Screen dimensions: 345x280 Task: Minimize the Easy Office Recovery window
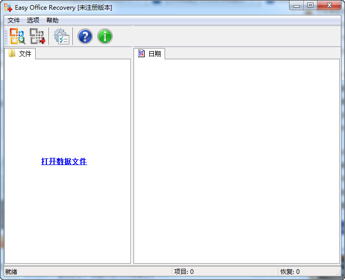click(297, 6)
